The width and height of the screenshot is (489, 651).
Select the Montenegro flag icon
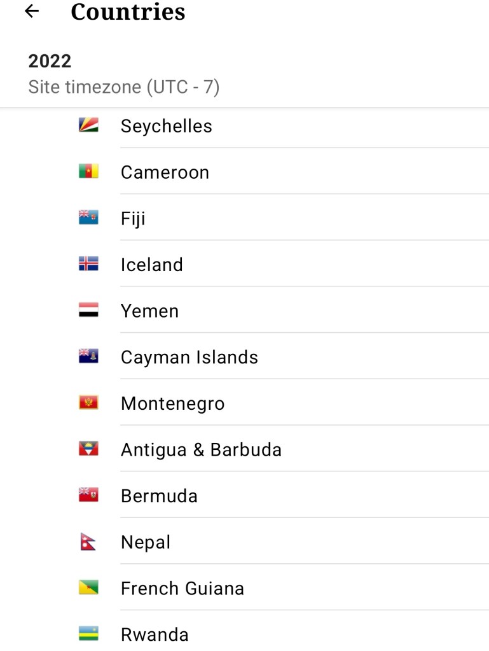[x=88, y=403]
